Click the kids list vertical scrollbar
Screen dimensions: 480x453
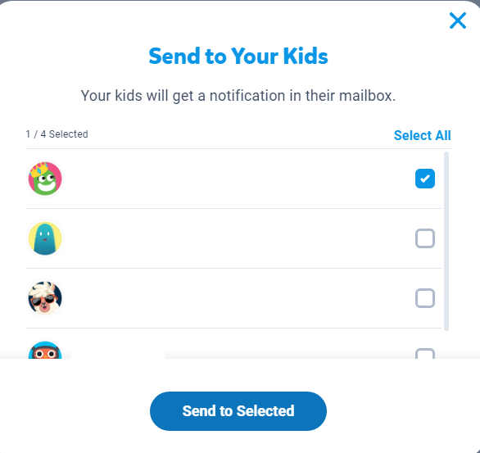[446, 241]
